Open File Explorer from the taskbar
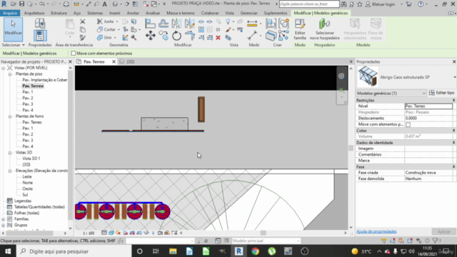Viewport: 457px width, 257px height. point(173,251)
